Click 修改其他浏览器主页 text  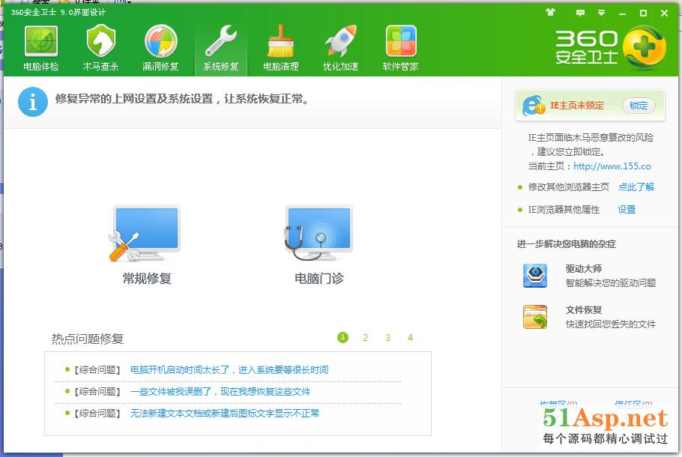[x=569, y=187]
